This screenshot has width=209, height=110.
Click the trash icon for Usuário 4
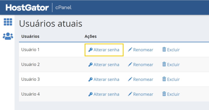click(164, 94)
